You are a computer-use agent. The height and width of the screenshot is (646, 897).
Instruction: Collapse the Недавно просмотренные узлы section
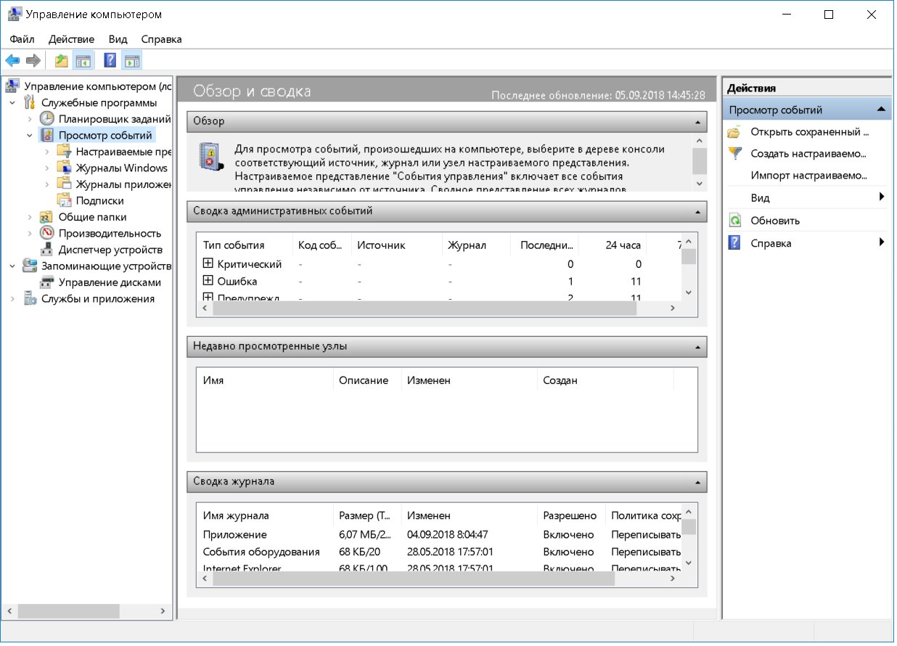click(697, 347)
